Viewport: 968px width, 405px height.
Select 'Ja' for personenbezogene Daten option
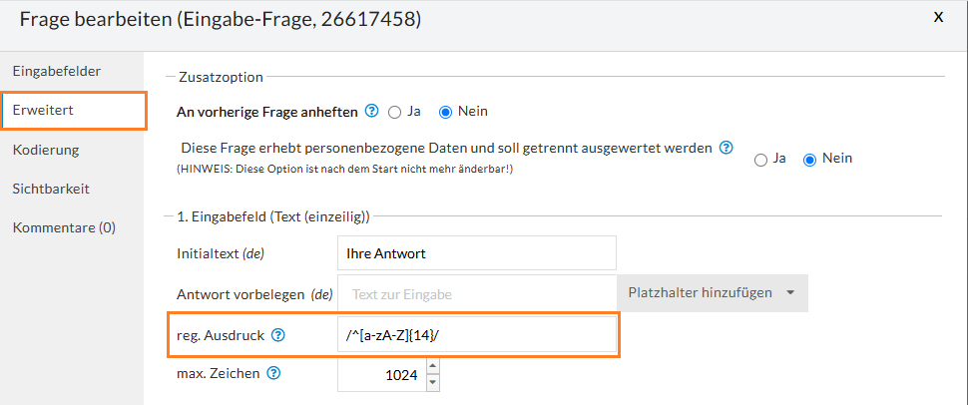click(x=761, y=159)
